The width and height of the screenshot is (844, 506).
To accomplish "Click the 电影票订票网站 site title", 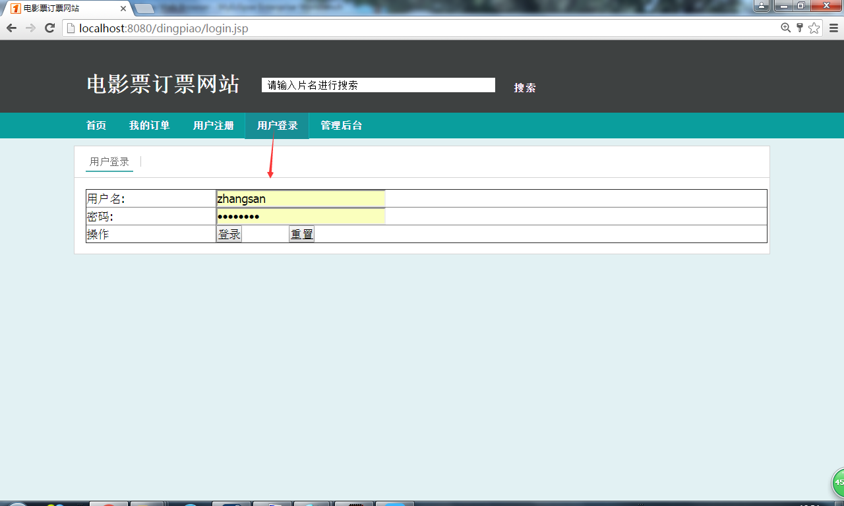I will [163, 84].
